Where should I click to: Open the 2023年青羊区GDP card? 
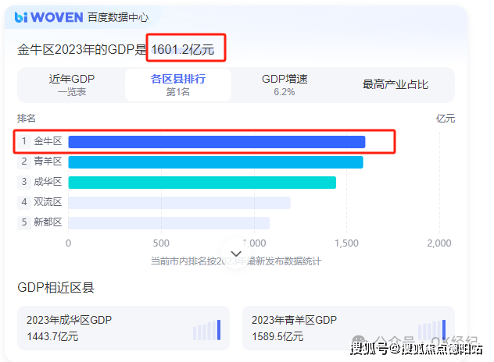[349, 328]
